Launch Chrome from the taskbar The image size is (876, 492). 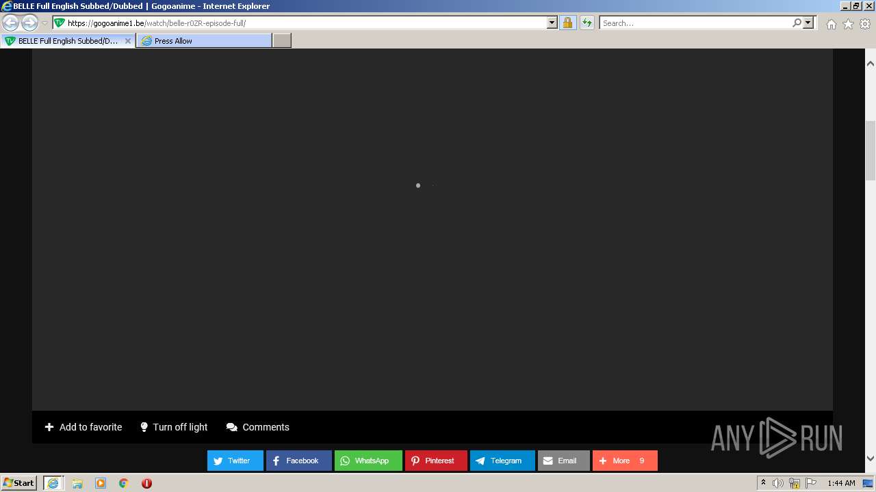(x=124, y=483)
